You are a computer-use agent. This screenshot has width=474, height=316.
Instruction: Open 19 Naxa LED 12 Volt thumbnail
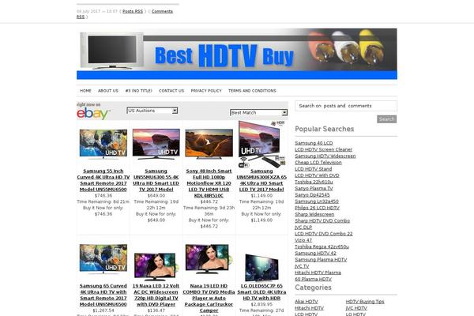pyautogui.click(x=156, y=267)
